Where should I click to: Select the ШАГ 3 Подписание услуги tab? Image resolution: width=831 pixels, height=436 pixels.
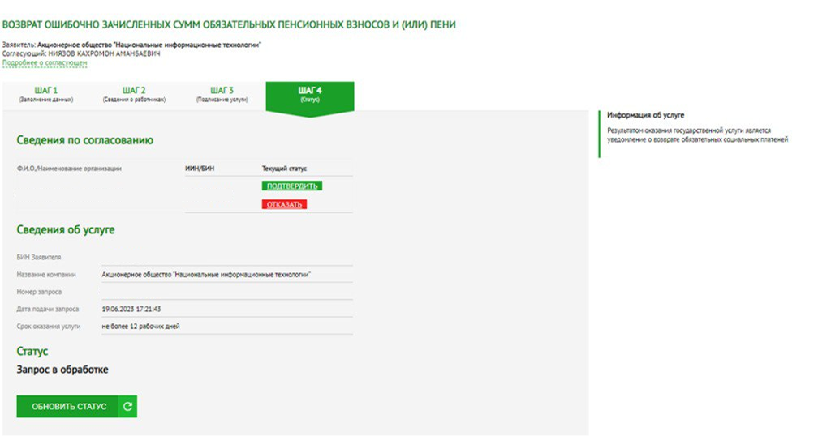tap(222, 94)
